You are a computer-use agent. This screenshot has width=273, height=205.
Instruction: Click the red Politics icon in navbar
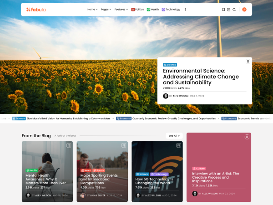click(133, 10)
